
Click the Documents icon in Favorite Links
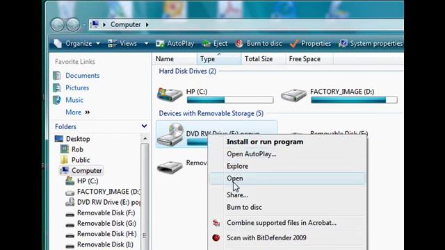click(57, 76)
